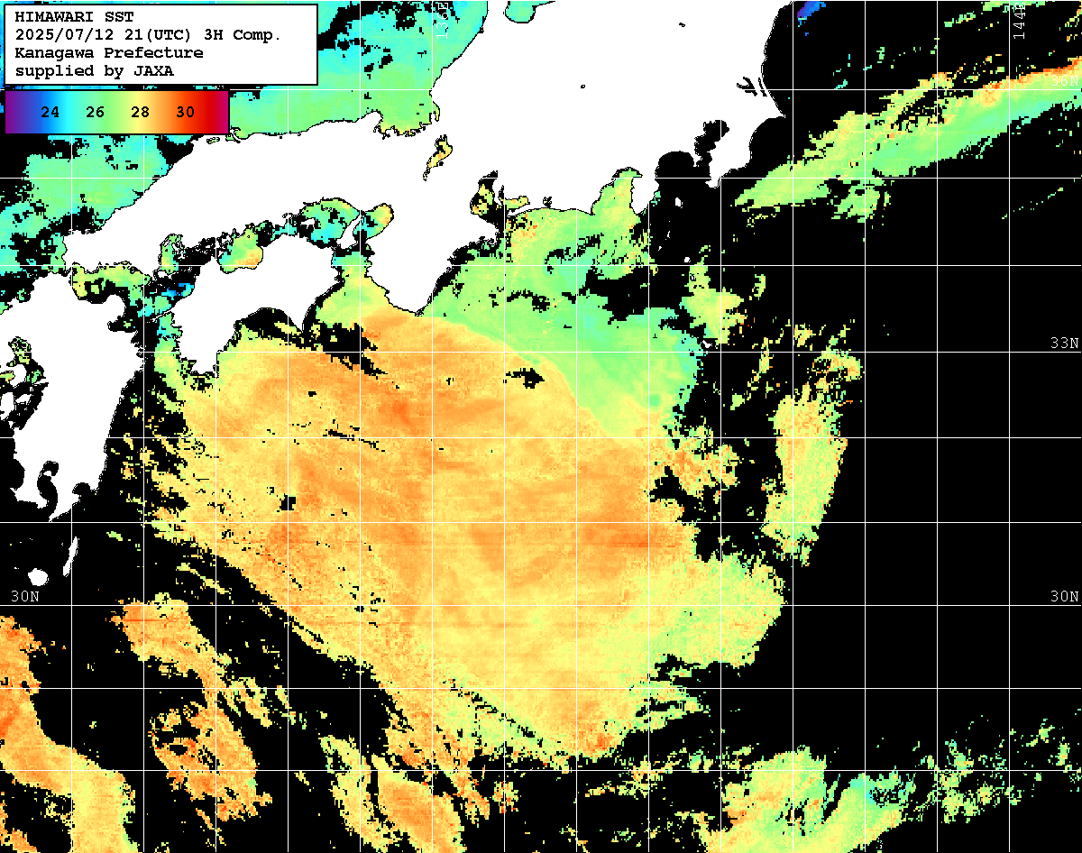The width and height of the screenshot is (1082, 853).
Task: Click the 2025/07/12 21(UTC) 3H Comp. timestamp
Action: pos(148,35)
